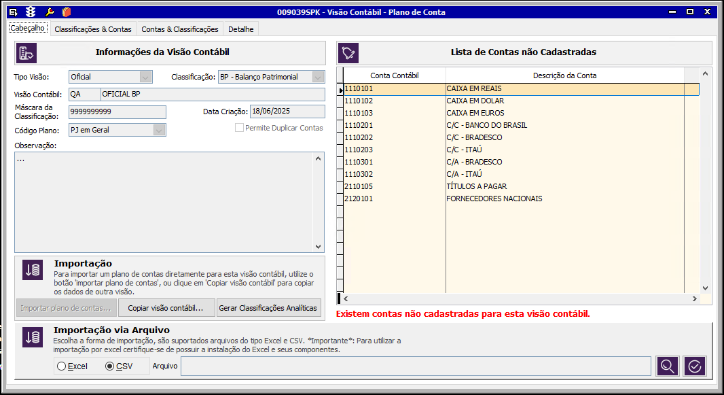This screenshot has height=395, width=724.
Task: Click the Observação scroll down arrow
Action: 318,247
